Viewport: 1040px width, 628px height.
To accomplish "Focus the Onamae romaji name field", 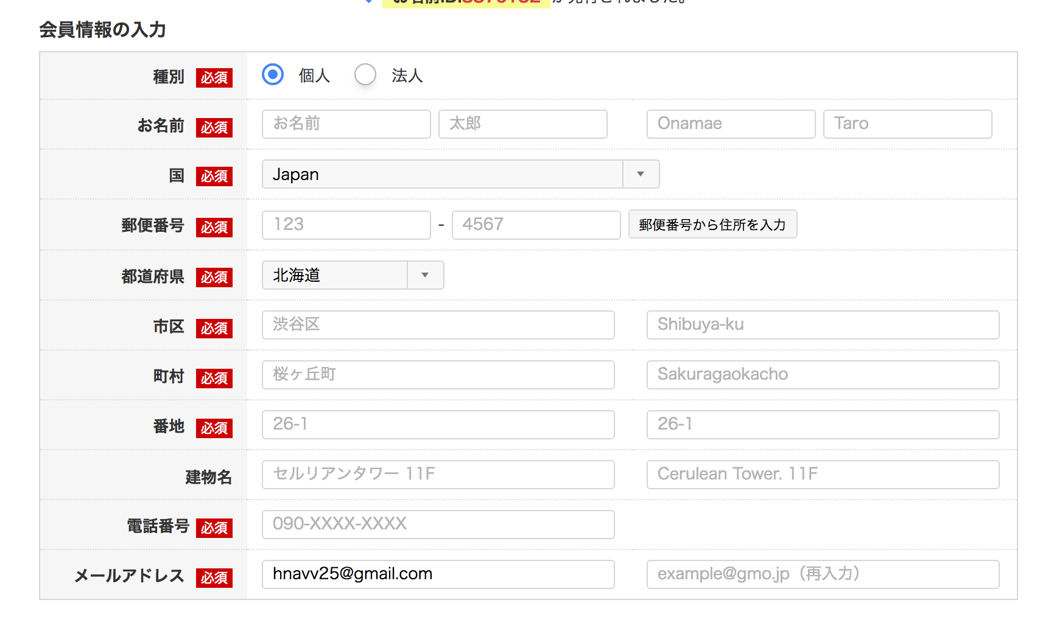I will coord(731,124).
